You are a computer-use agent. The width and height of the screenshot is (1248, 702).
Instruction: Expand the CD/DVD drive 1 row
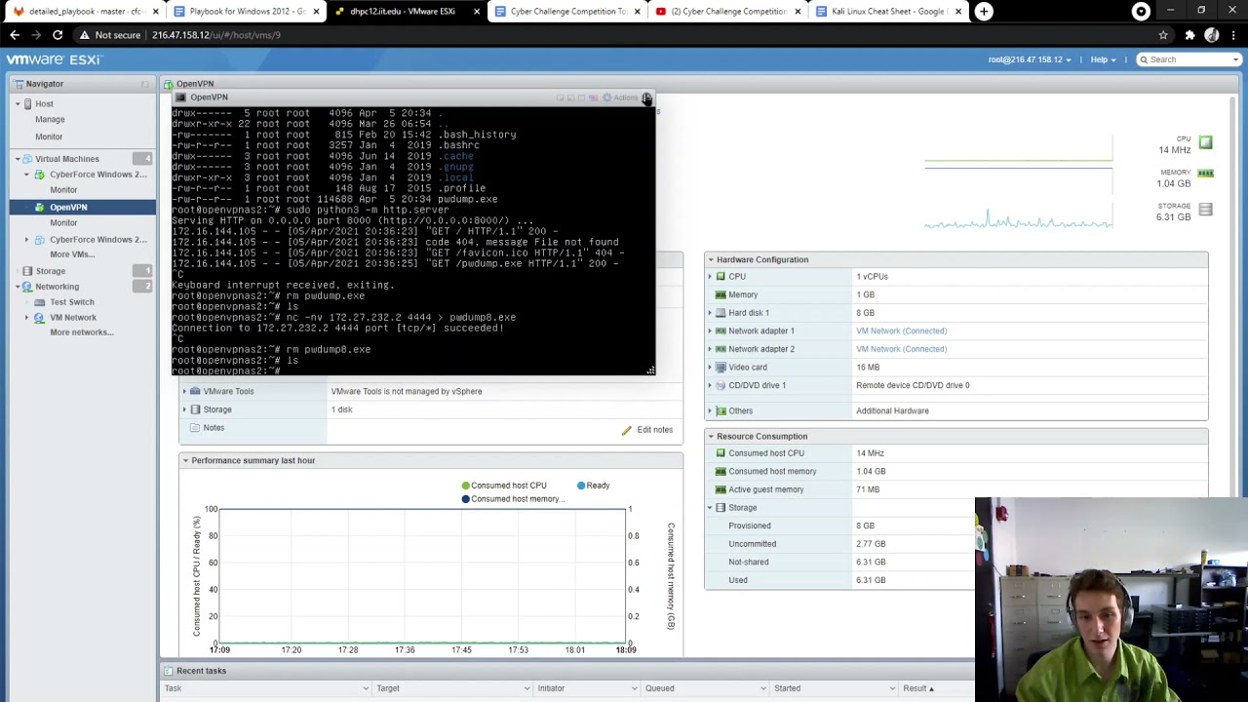710,385
